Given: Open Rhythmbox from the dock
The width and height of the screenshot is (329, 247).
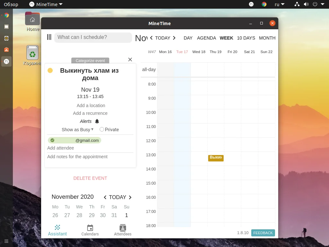Looking at the screenshot, I should pyautogui.click(x=6, y=38).
